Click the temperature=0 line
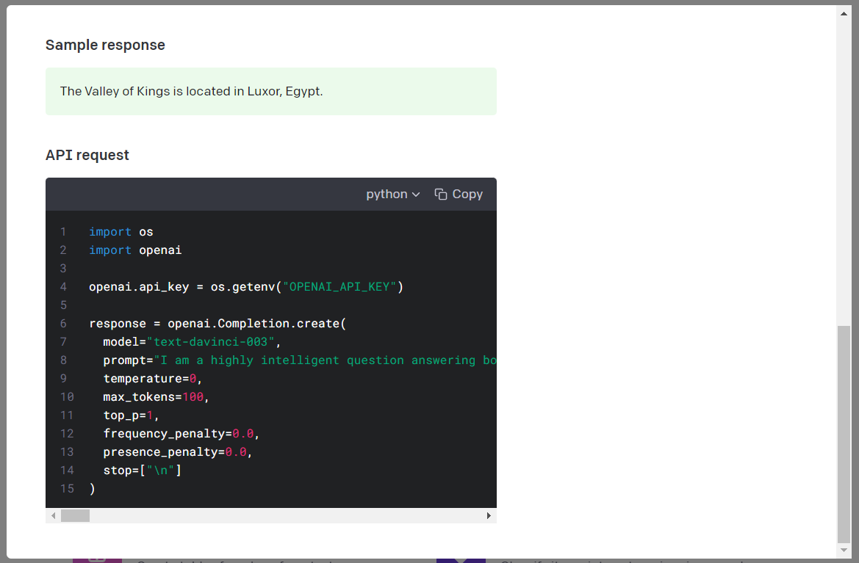This screenshot has width=859, height=563. (x=153, y=379)
